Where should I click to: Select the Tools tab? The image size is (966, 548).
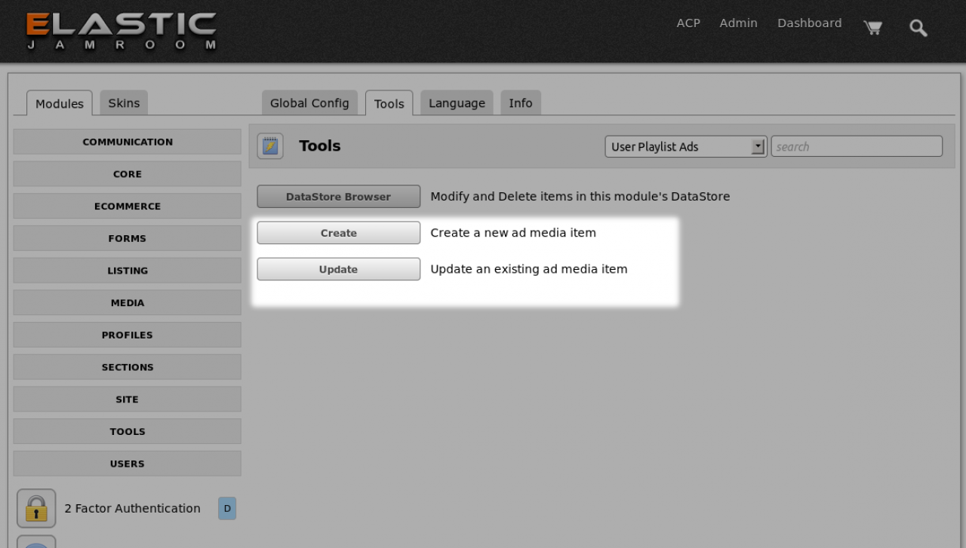pos(389,103)
